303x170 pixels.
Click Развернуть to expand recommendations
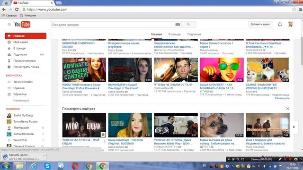[282, 98]
